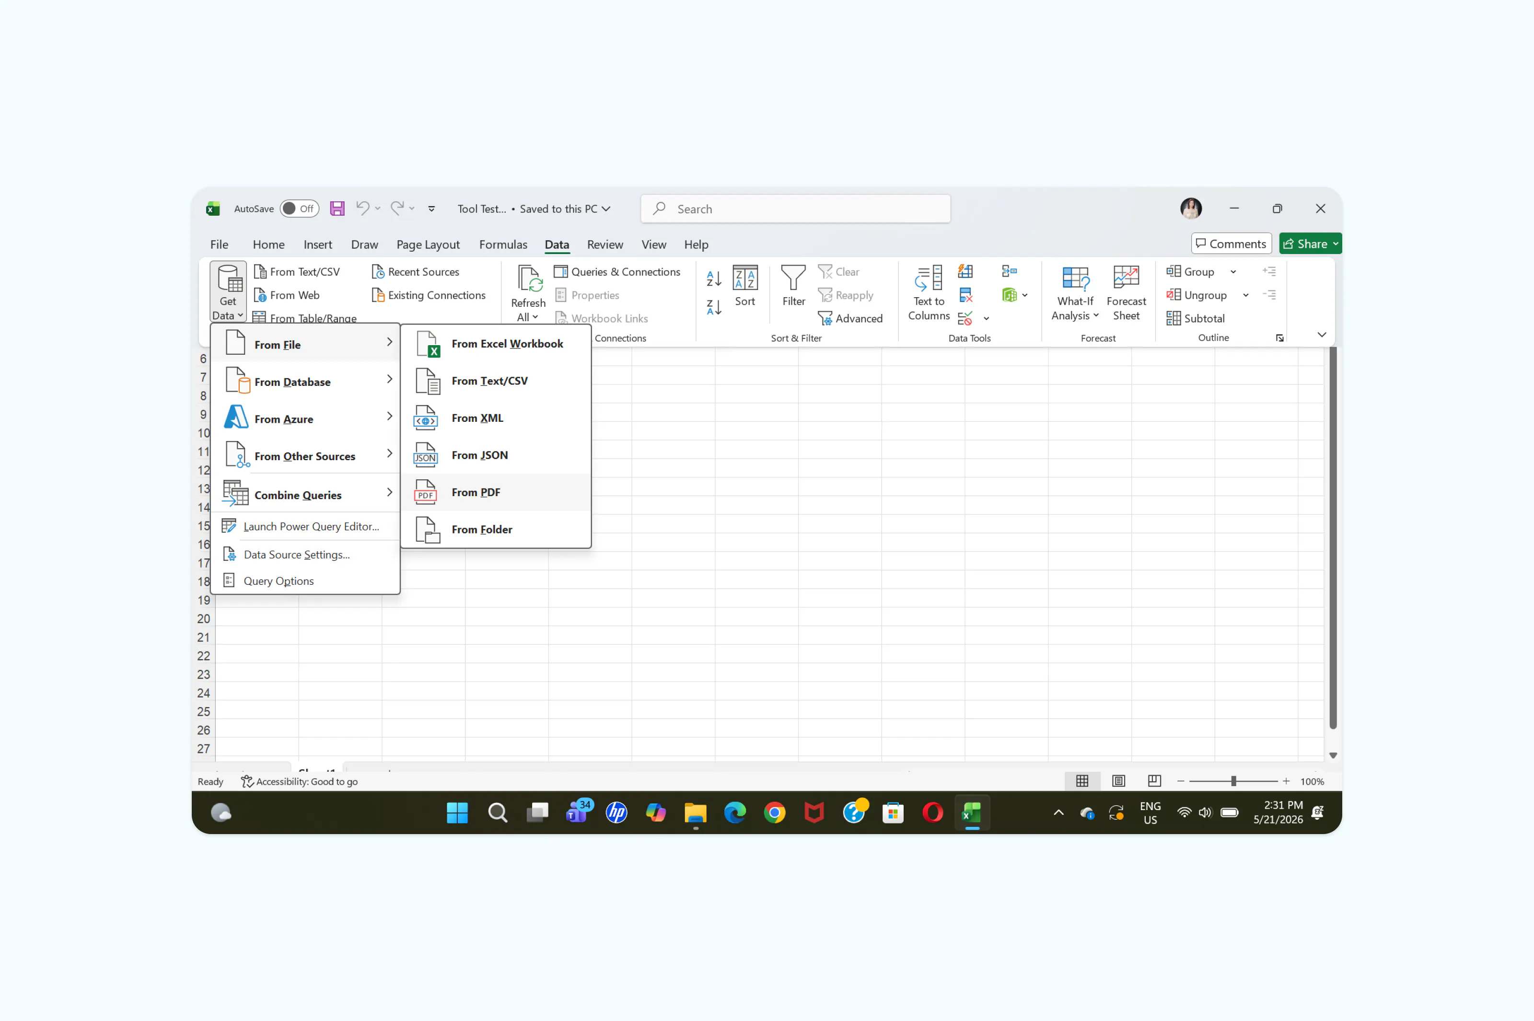This screenshot has height=1021, width=1534.
Task: Open the What-If Analysis menu
Action: pyautogui.click(x=1075, y=292)
